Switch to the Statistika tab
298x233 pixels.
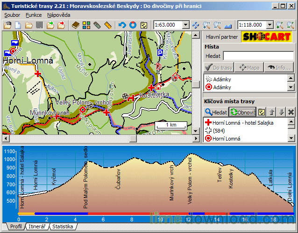(x=63, y=227)
